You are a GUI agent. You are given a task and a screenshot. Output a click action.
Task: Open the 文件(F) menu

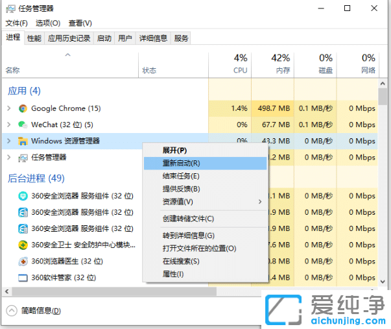point(17,23)
